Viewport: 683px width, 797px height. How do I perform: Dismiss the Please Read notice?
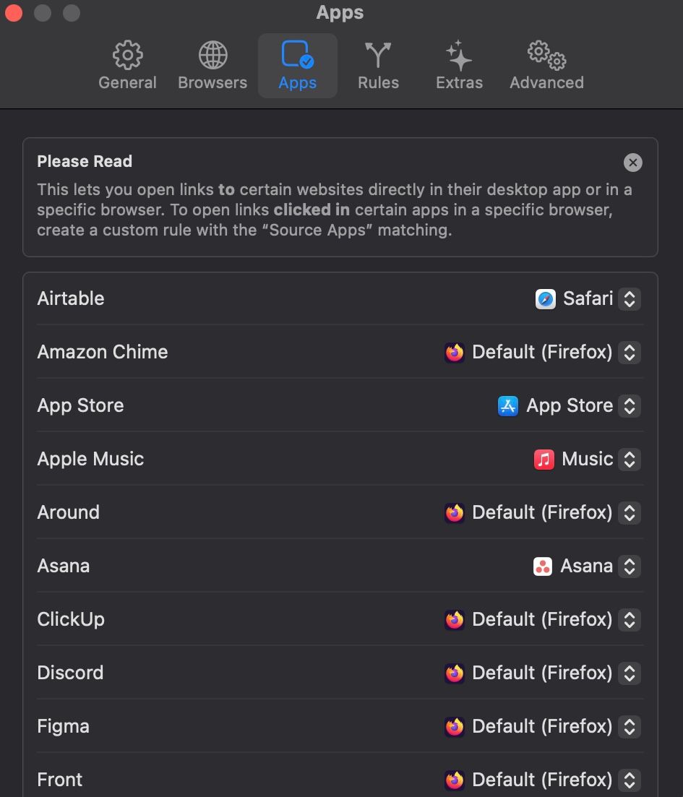632,163
